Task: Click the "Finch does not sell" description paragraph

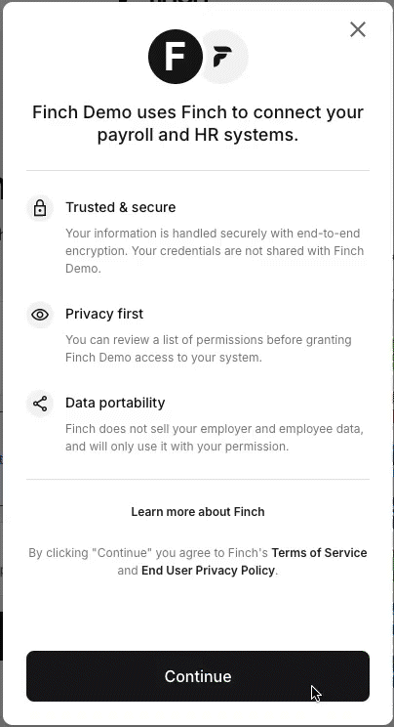Action: click(215, 437)
